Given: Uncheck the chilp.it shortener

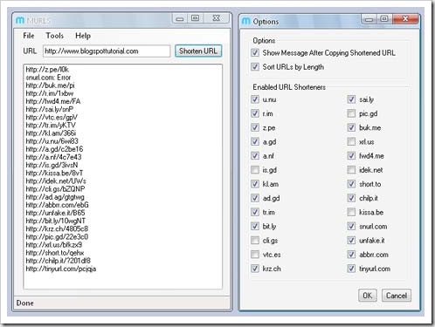Looking at the screenshot, I should tap(351, 198).
